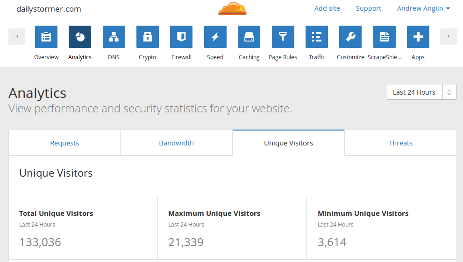Open the ScrapeShield document icon
This screenshot has height=262, width=463.
click(x=385, y=37)
